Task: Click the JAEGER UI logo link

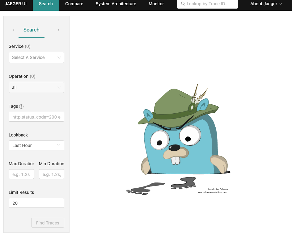Action: coord(15,4)
